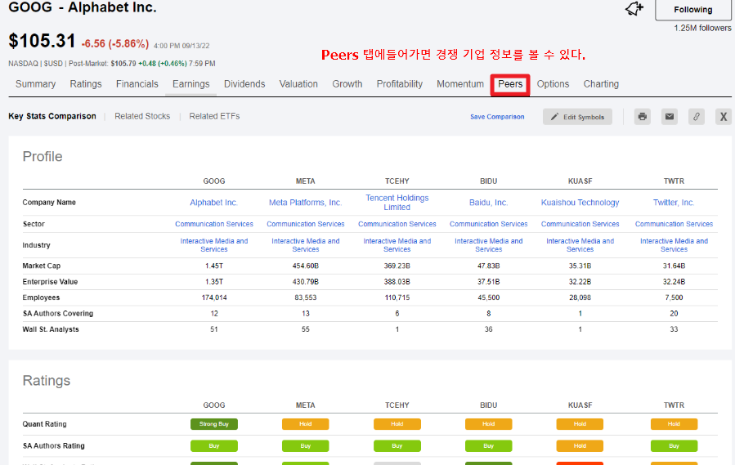The height and width of the screenshot is (465, 735).
Task: Click the KUASF column header in Ratings
Action: [580, 405]
